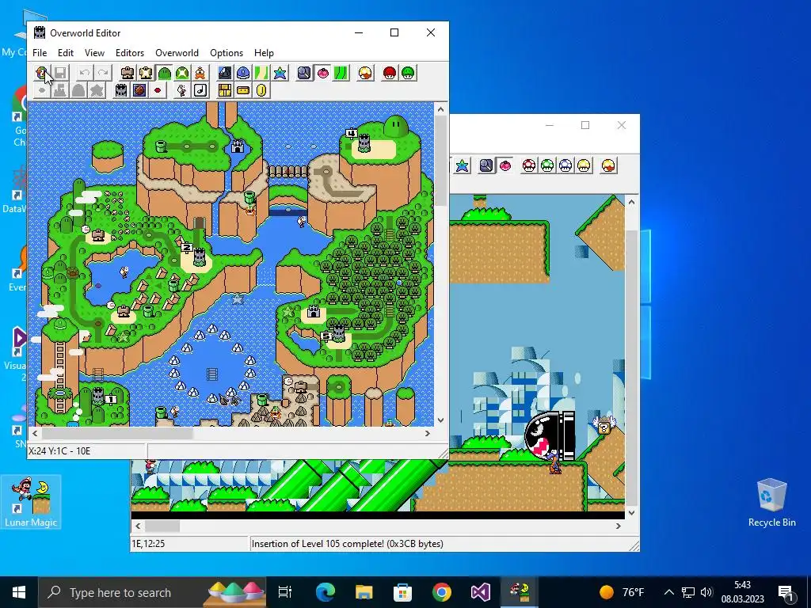Viewport: 811px width, 608px height.
Task: Click the magnifier icon in level editor window
Action: click(487, 165)
